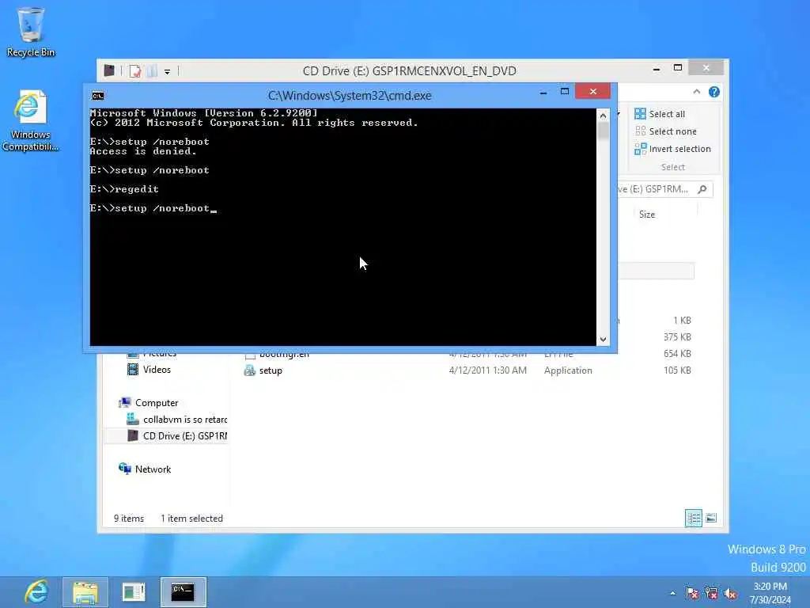Maximize the CD Drive Explorer window

pyautogui.click(x=678, y=68)
